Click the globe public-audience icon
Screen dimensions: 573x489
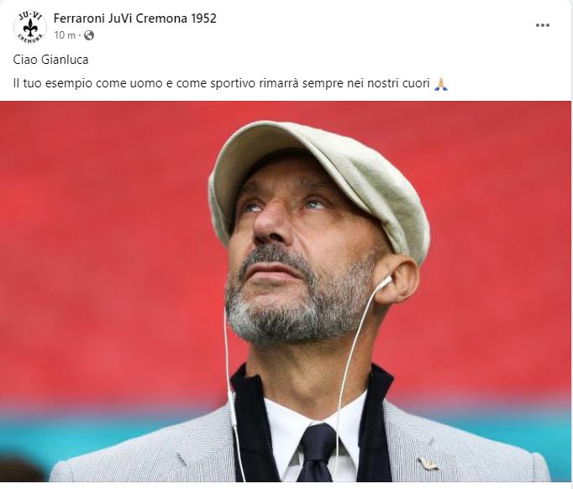click(x=89, y=35)
